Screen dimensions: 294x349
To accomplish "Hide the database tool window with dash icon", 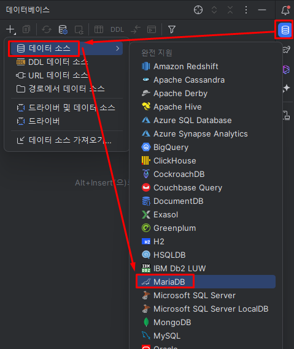I will tap(262, 10).
